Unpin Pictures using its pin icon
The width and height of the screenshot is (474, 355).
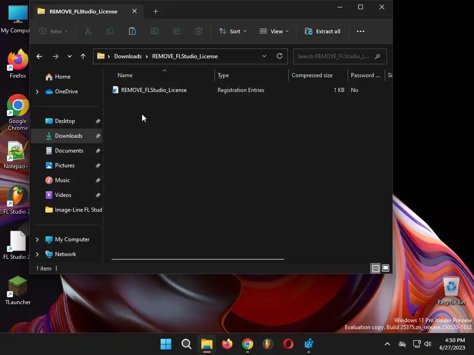(98, 165)
